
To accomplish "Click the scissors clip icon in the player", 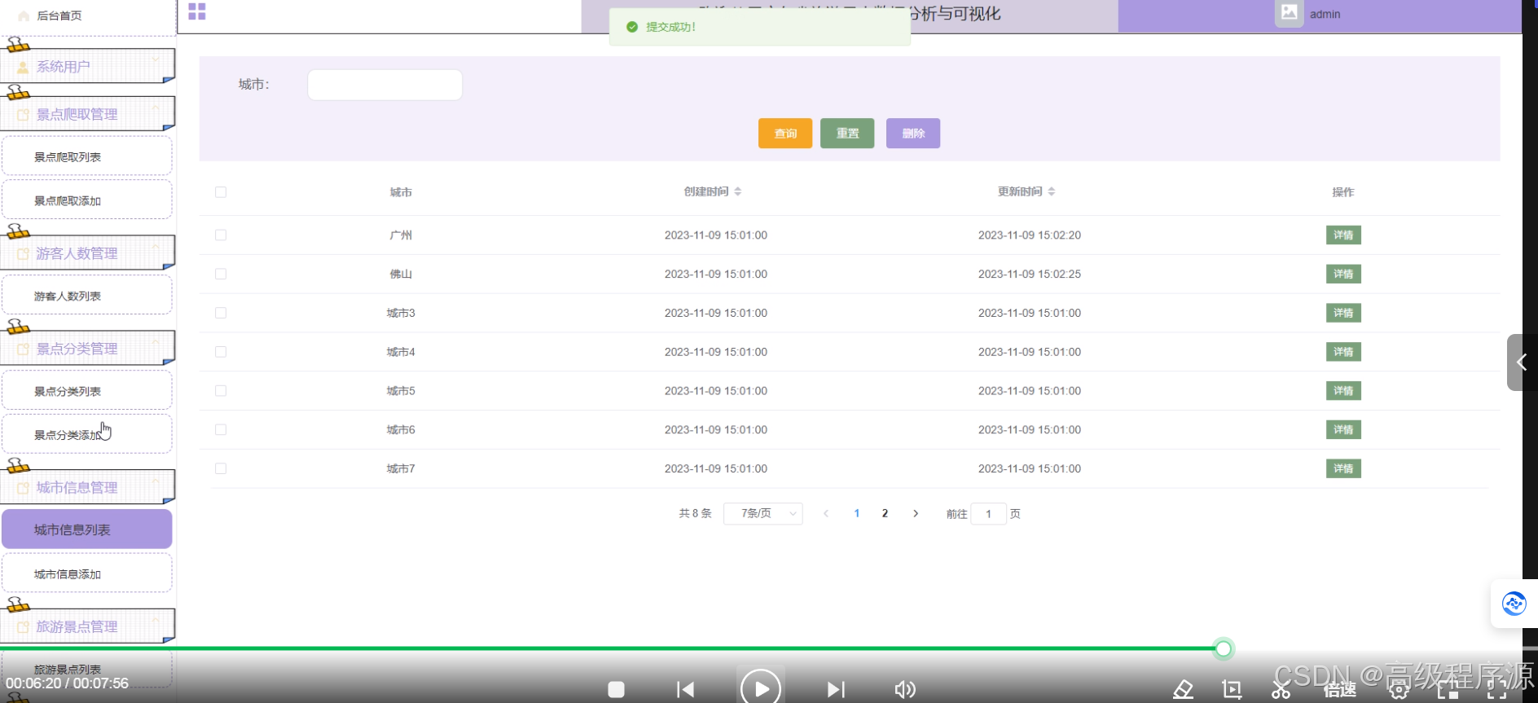I will click(x=1281, y=691).
